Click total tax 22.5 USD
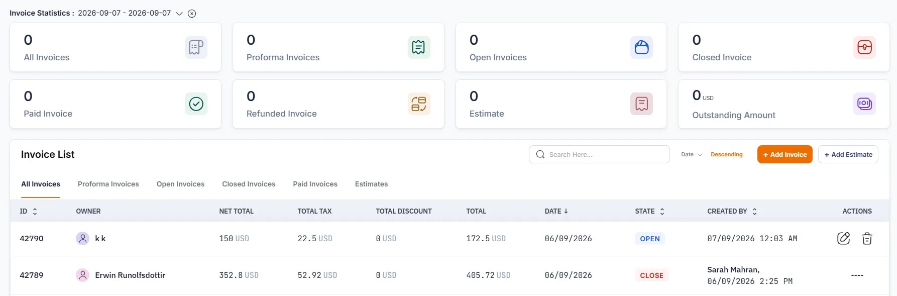897x296 pixels. [x=315, y=238]
